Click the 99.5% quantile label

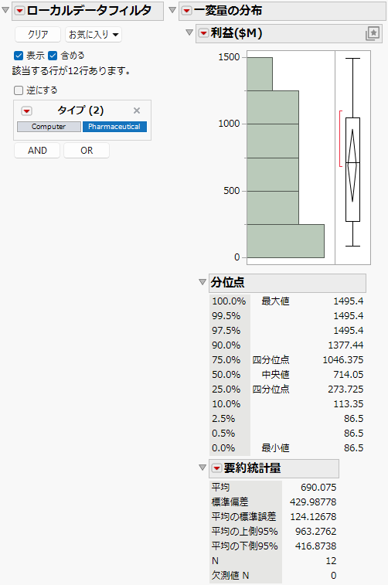226,315
